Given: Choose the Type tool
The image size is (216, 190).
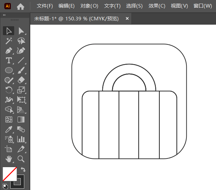Looking at the screenshot, I should (9, 60).
